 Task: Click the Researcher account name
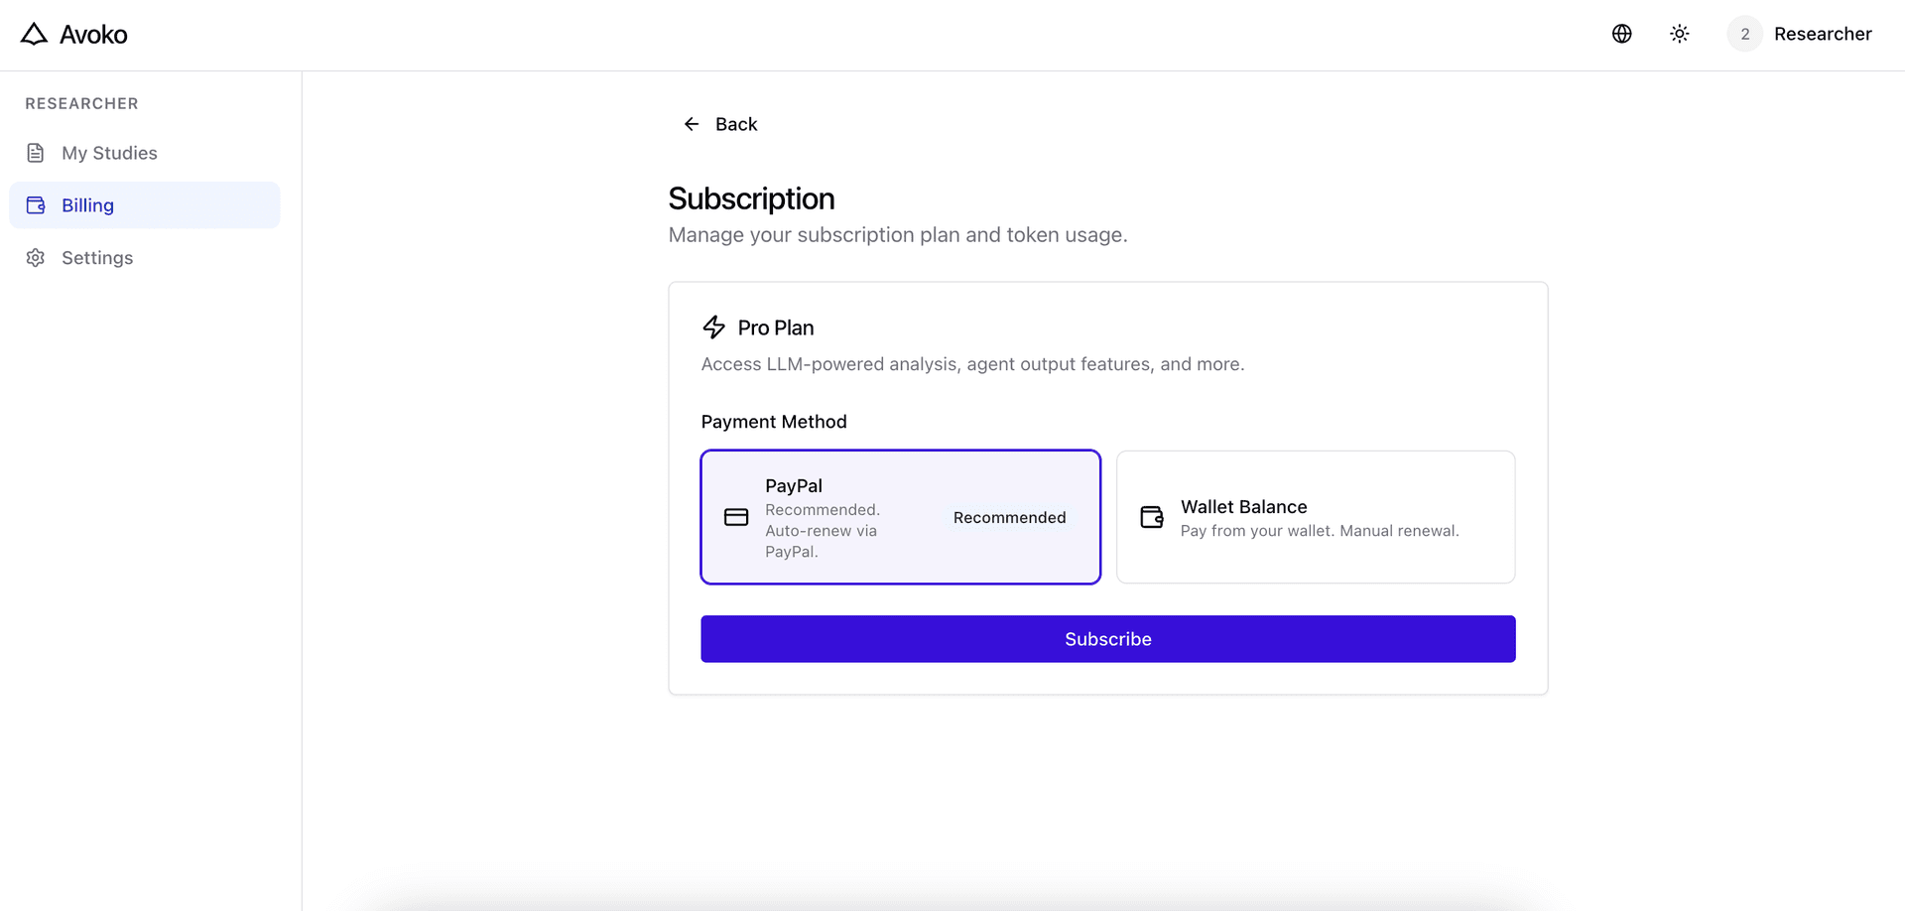click(x=1823, y=33)
